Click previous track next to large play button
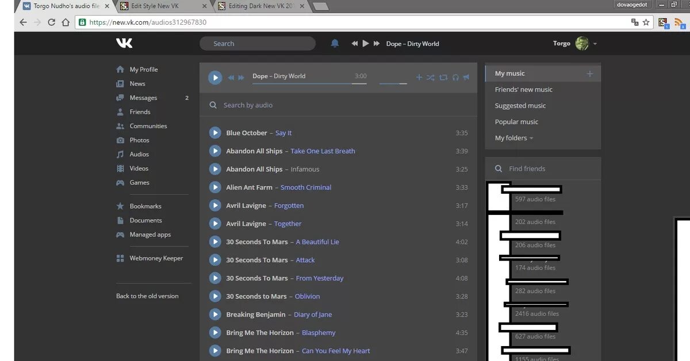The width and height of the screenshot is (690, 361). click(231, 77)
